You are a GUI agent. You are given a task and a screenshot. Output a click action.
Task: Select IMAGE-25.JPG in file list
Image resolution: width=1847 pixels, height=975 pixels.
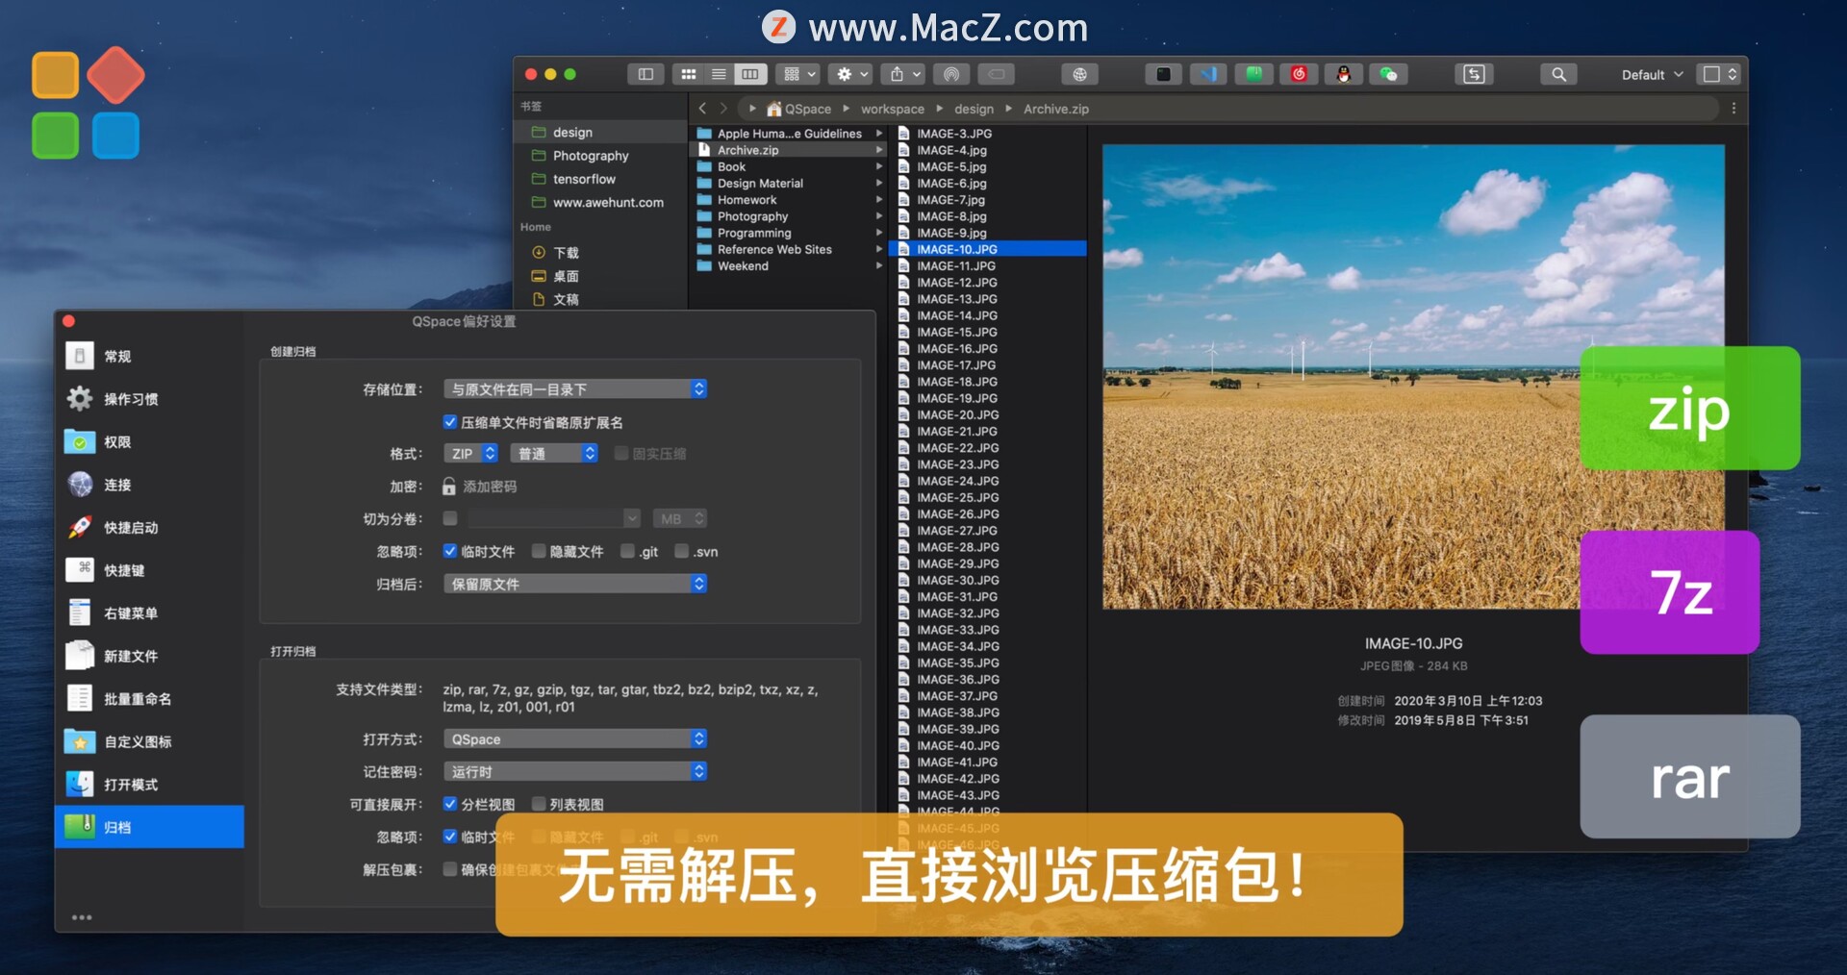[988, 497]
